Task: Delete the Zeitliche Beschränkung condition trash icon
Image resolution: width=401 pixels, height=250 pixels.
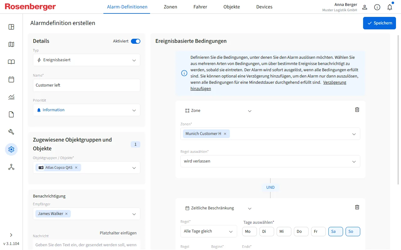Action: coord(357,207)
